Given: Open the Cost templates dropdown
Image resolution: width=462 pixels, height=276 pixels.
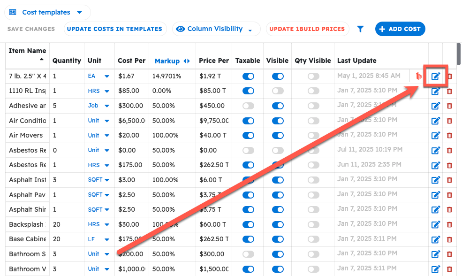Looking at the screenshot, I should [47, 13].
